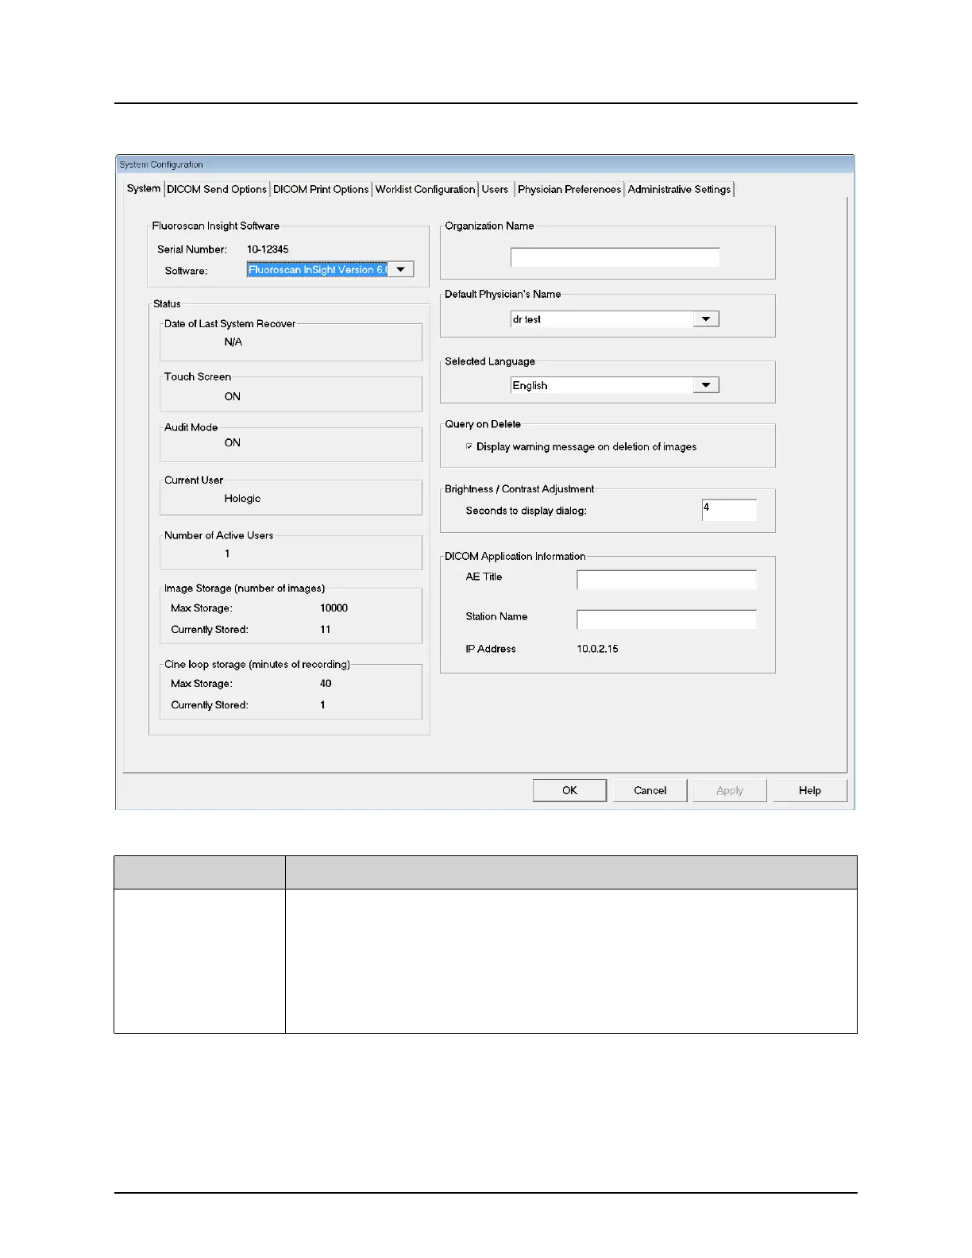This screenshot has width=972, height=1258.
Task: Click the IP address 10.0.2.15
Action: click(597, 649)
